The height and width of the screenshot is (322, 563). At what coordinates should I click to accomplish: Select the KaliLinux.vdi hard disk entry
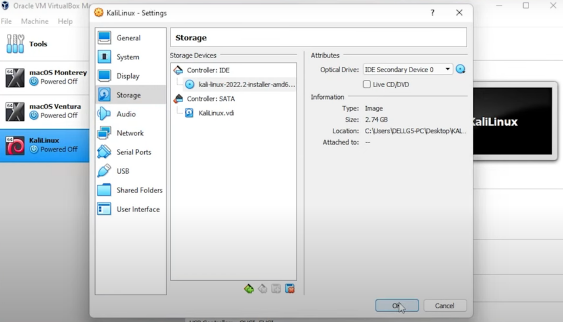[x=210, y=113]
